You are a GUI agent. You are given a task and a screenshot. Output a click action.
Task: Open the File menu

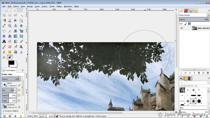(x=4, y=6)
